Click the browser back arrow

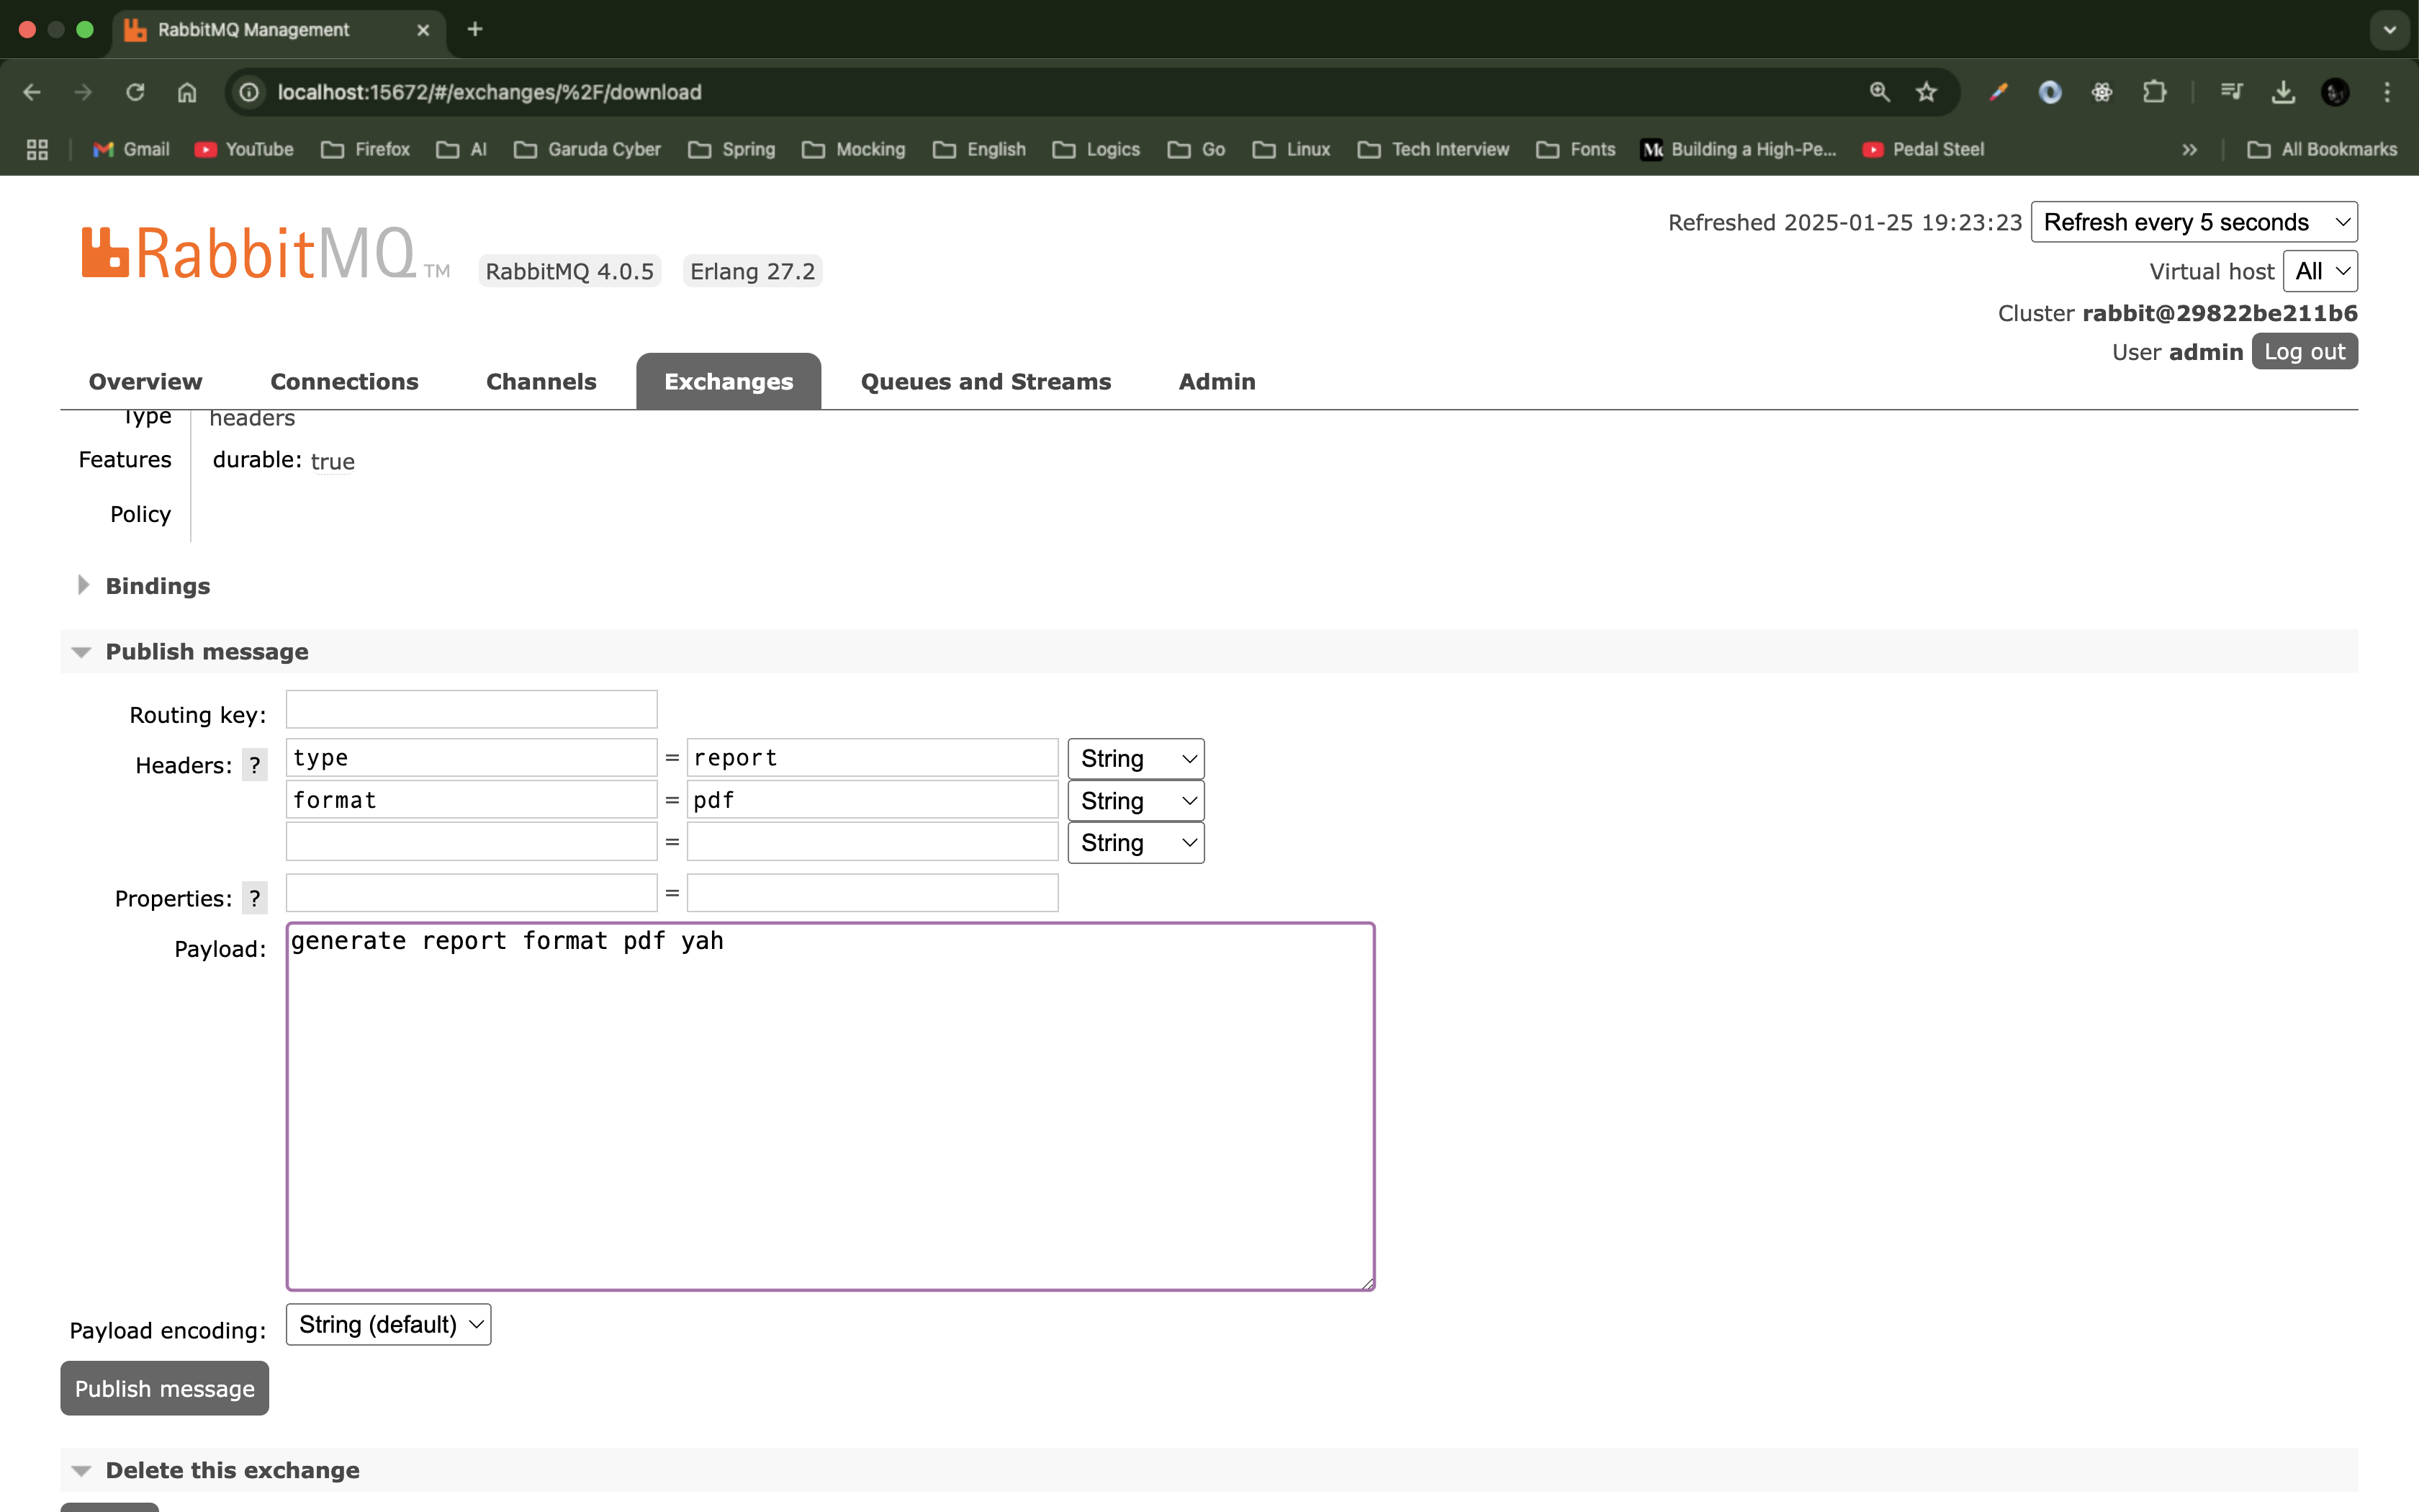pyautogui.click(x=32, y=92)
